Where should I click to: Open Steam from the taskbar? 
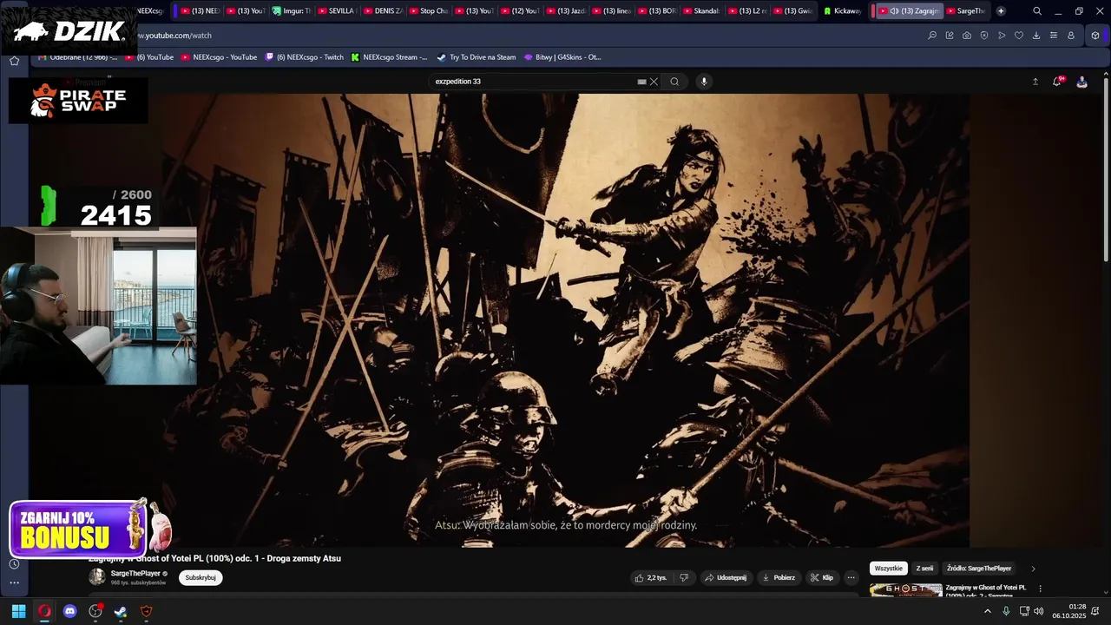pyautogui.click(x=121, y=611)
